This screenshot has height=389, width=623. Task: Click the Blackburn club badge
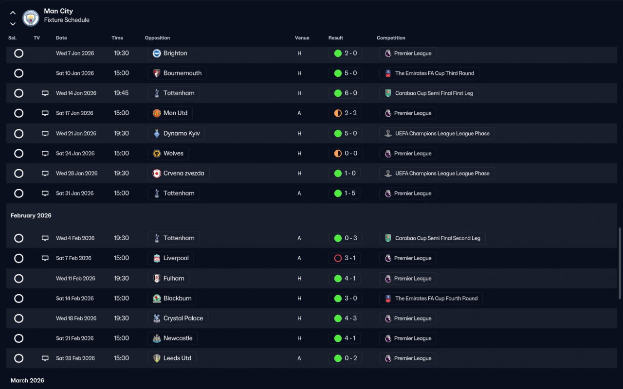click(x=157, y=299)
